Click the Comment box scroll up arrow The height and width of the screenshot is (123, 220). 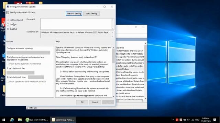click(x=112, y=20)
